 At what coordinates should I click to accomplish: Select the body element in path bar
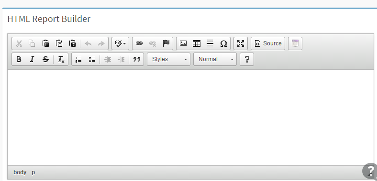coord(20,172)
